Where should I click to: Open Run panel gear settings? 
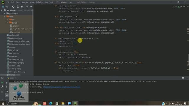(183, 78)
